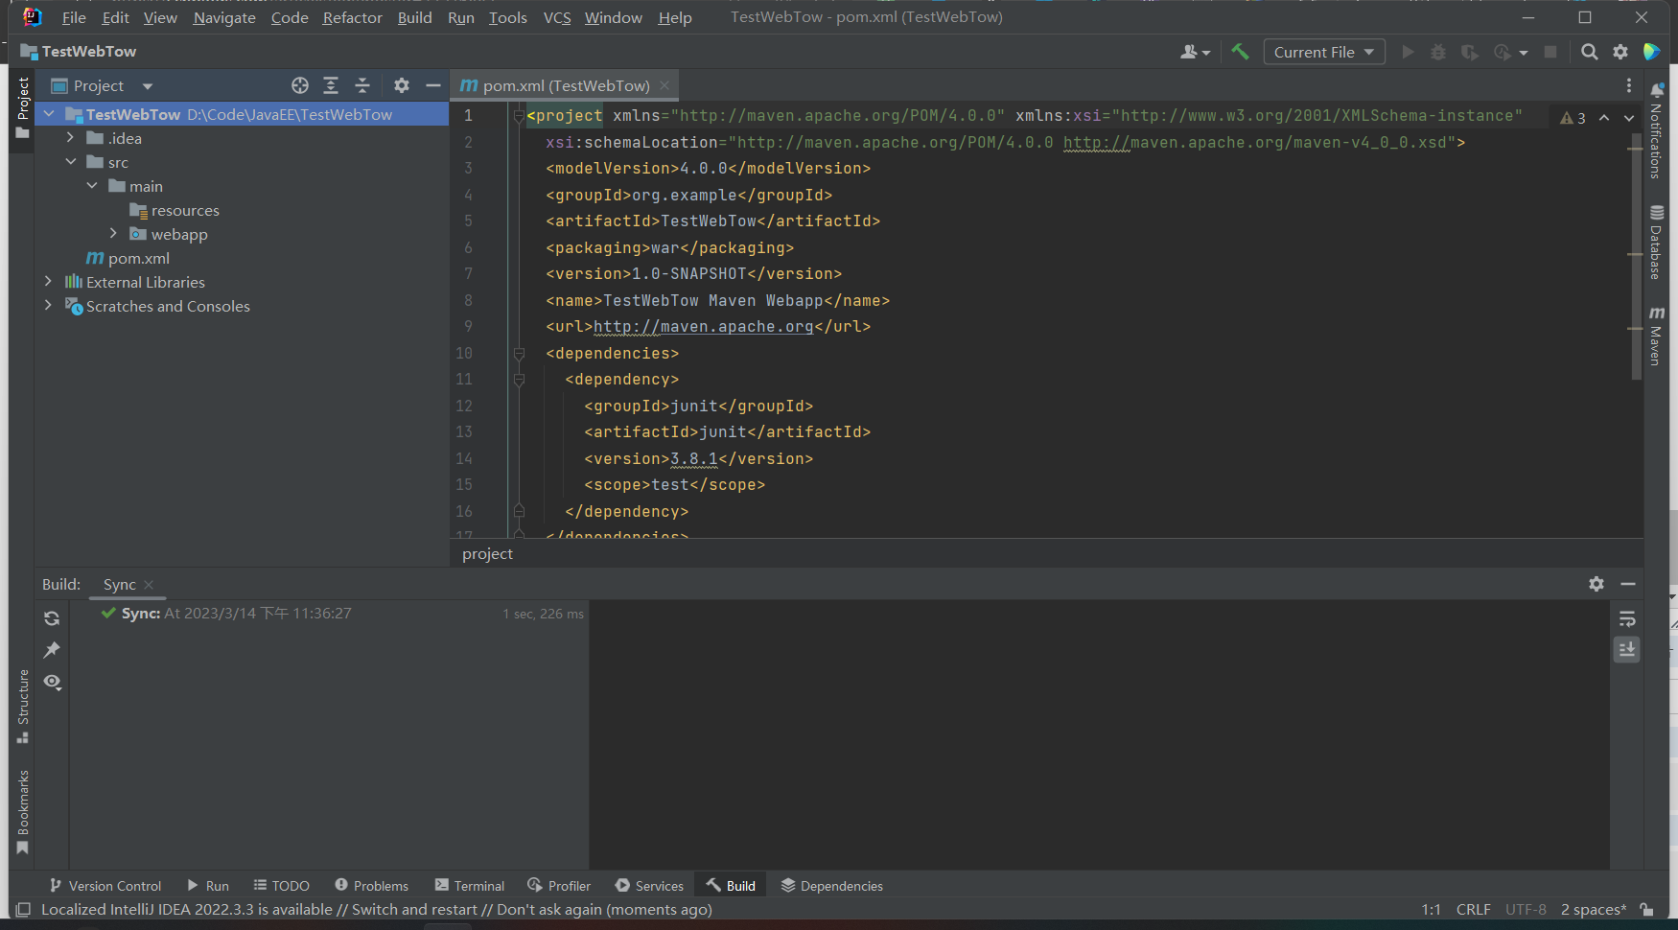Open the Current File run configuration dropdown
Screen dimensions: 1678x930
click(x=1323, y=52)
